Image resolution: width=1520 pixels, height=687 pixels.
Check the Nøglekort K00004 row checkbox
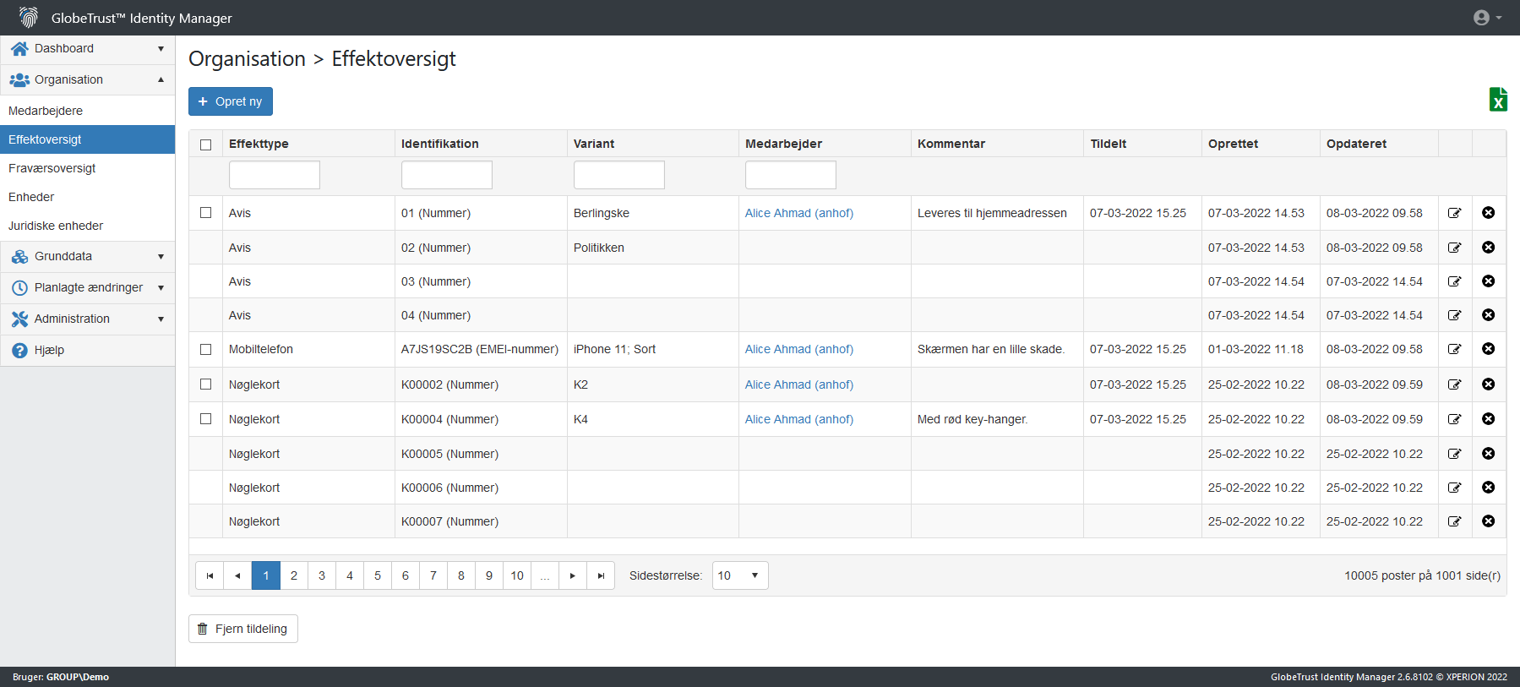(205, 419)
